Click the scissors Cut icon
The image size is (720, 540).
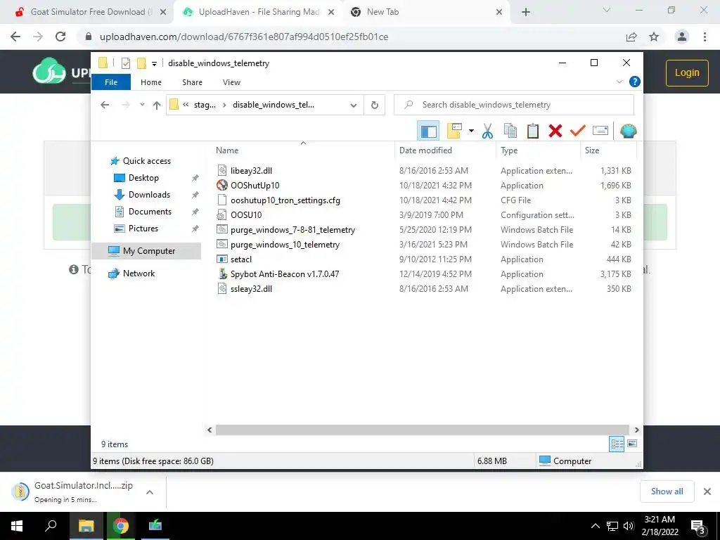(488, 131)
